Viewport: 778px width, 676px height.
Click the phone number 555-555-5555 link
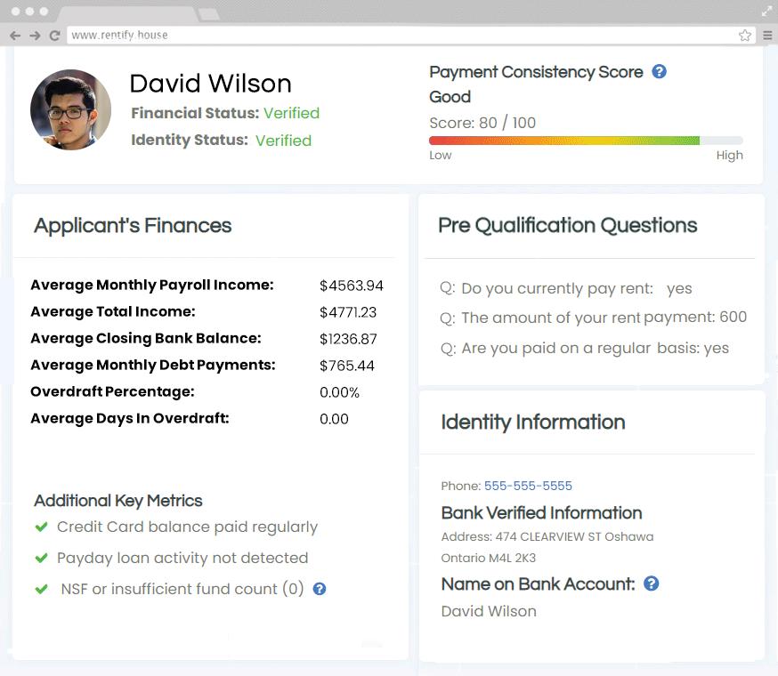point(528,486)
